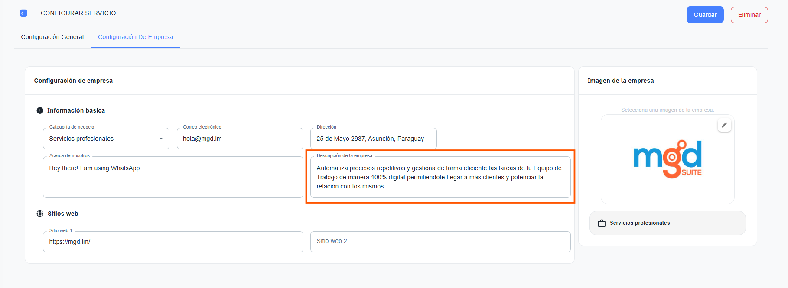Switch to the Configuración General tab
The width and height of the screenshot is (788, 288).
[x=52, y=37]
